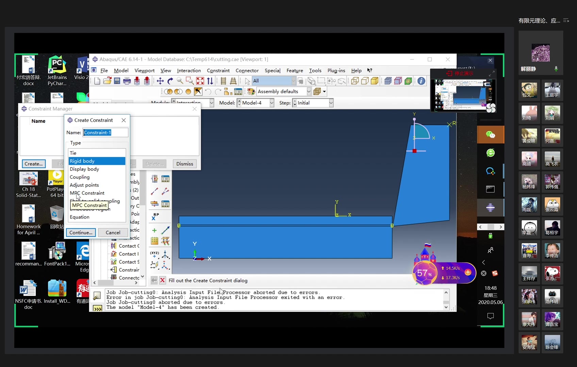Click the back arrow in prompt area

pyautogui.click(x=154, y=280)
